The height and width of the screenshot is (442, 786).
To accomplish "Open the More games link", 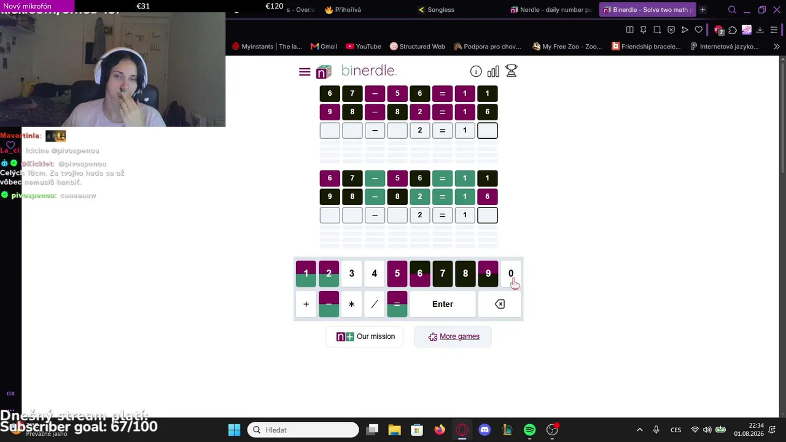I will 453,336.
